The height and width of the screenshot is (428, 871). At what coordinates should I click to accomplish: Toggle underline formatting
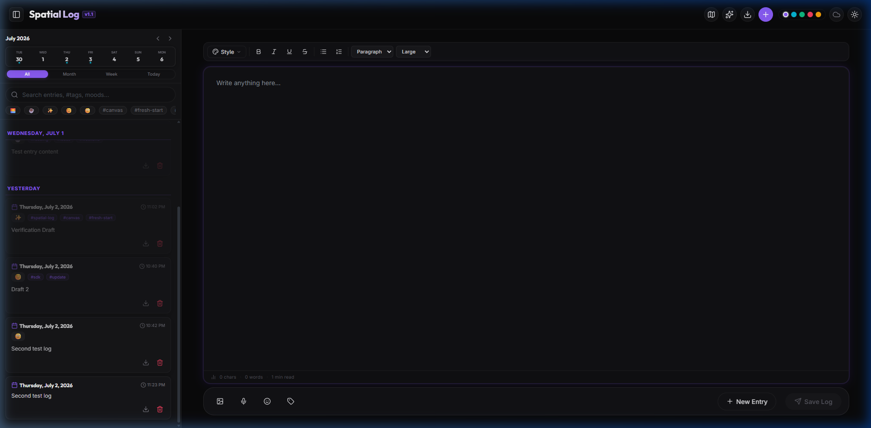tap(289, 52)
